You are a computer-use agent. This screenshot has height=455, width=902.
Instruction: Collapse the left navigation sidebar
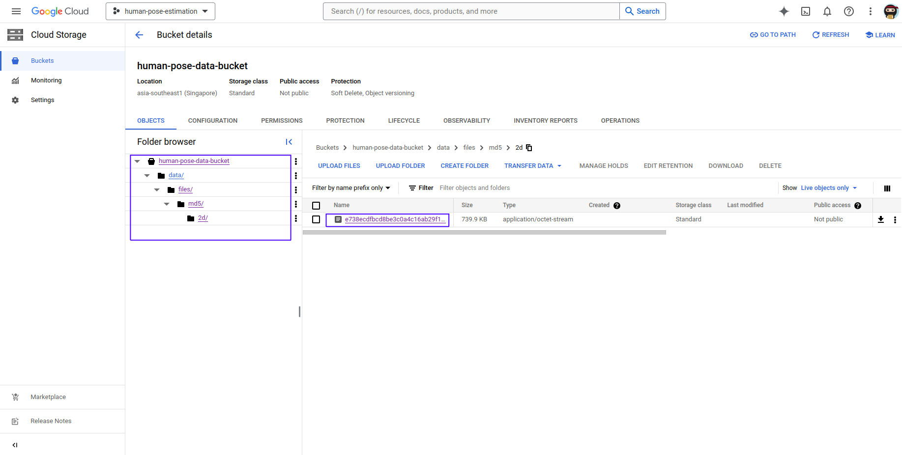[x=15, y=445]
